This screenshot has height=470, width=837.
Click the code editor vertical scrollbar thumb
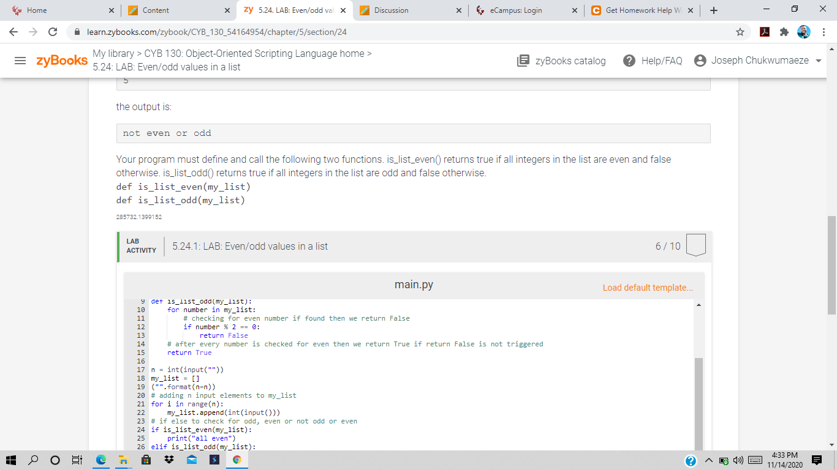pyautogui.click(x=699, y=405)
